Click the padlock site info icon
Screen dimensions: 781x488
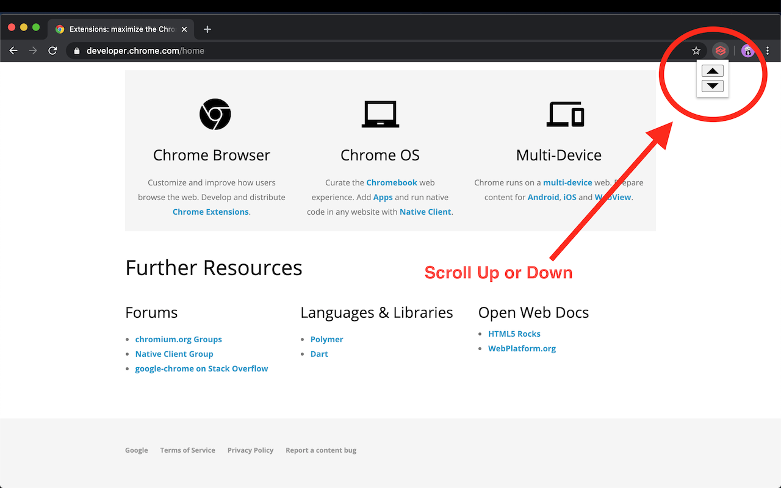pyautogui.click(x=76, y=51)
